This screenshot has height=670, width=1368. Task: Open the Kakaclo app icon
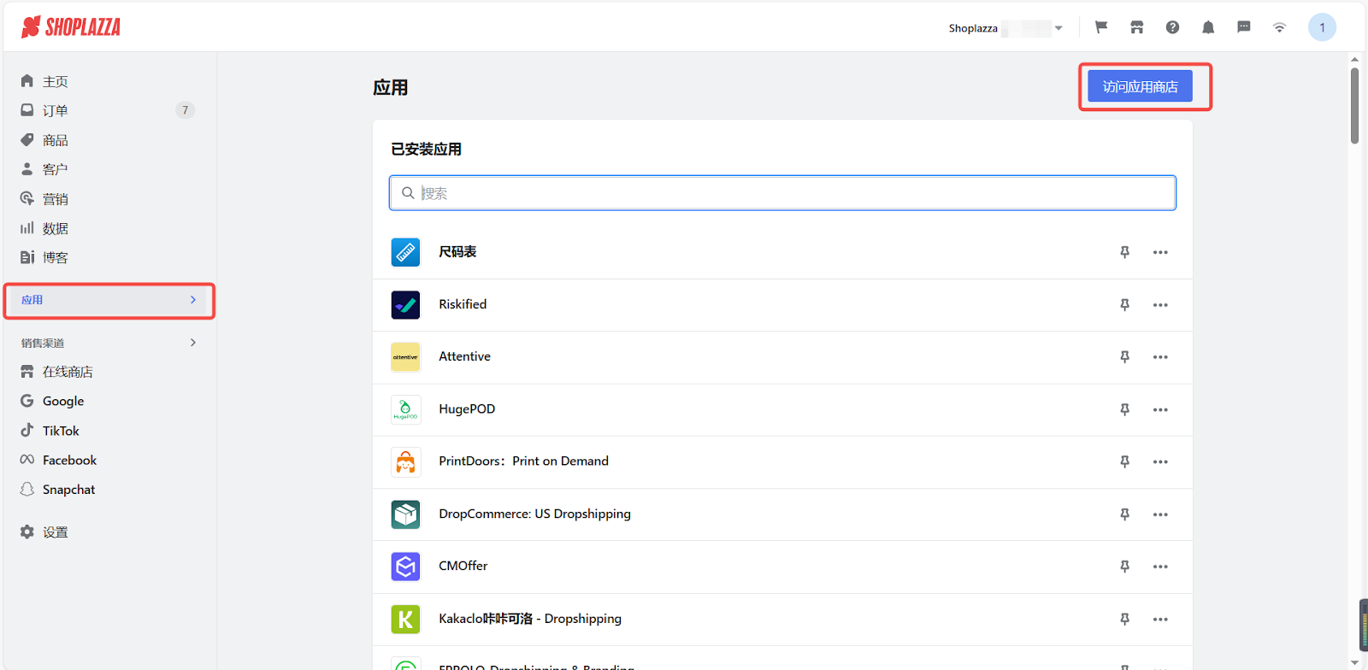[405, 619]
